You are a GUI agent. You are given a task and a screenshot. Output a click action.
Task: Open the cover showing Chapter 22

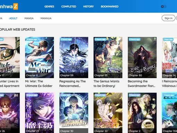pyautogui.click(x=108, y=113)
